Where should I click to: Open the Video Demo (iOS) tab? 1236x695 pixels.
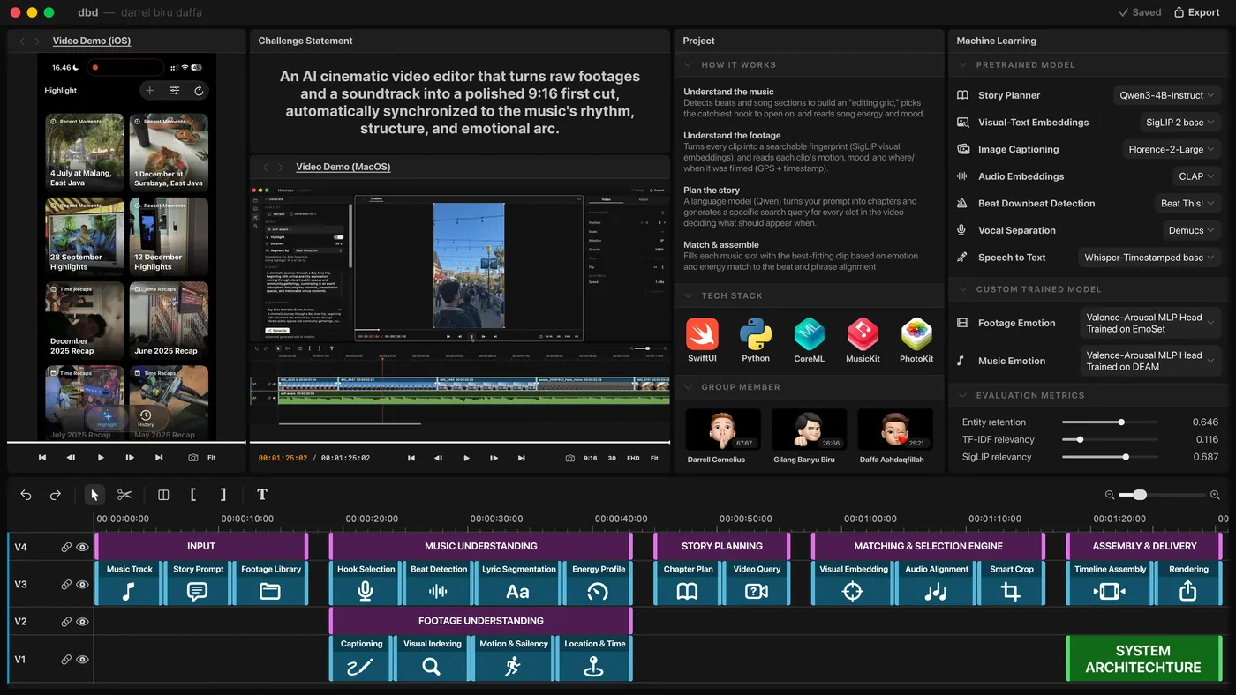coord(92,41)
